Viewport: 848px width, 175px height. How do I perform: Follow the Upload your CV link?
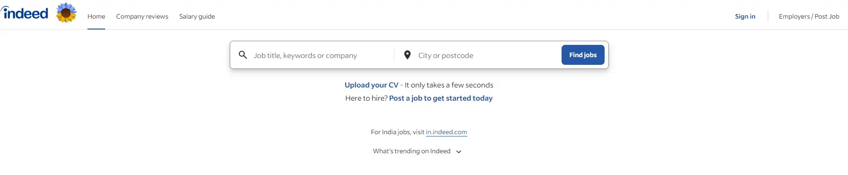point(372,85)
